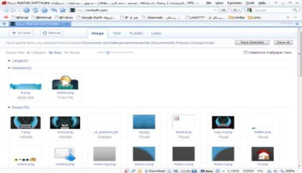Select the icon.png thumbnail
302x173 pixels.
[x=65, y=122]
